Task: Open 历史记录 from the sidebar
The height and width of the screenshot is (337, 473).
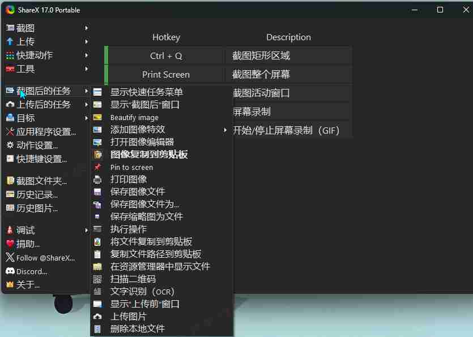Action: point(37,195)
